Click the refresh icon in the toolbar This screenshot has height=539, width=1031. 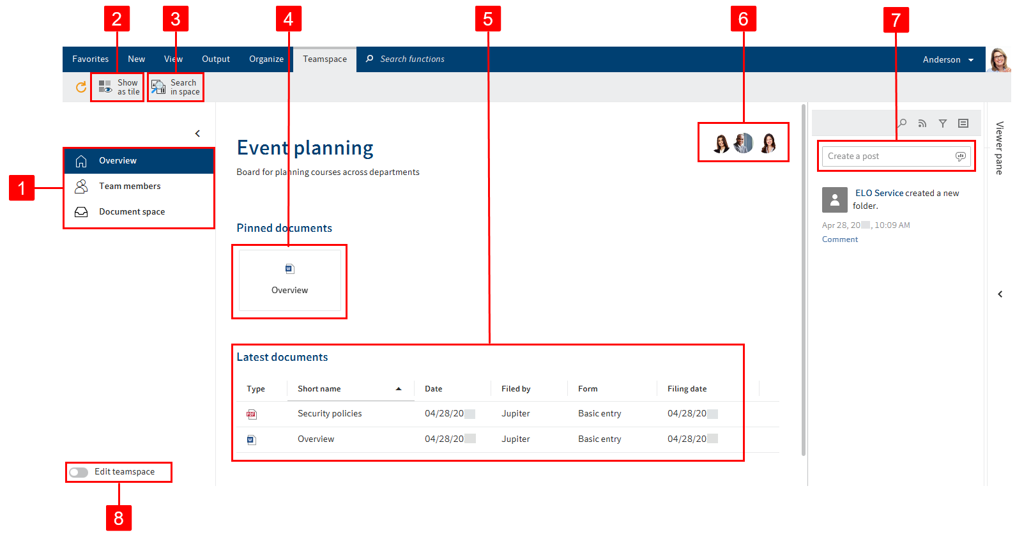point(81,87)
